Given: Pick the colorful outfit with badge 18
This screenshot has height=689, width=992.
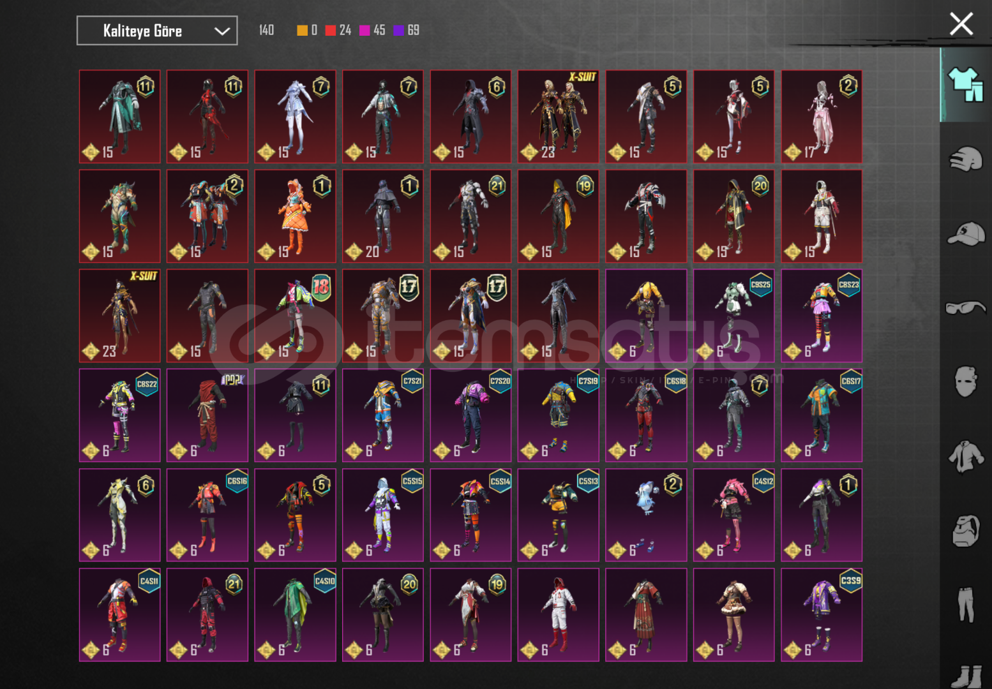Looking at the screenshot, I should coord(296,316).
